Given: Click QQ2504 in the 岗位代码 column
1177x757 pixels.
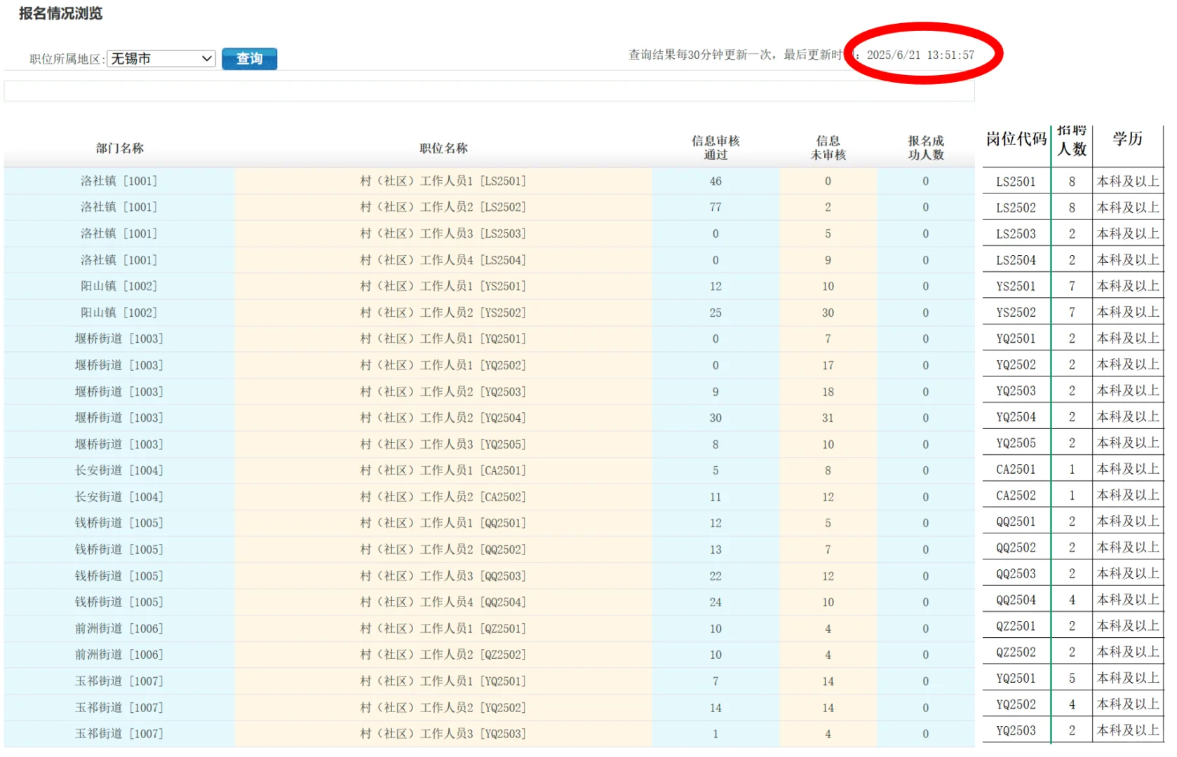Looking at the screenshot, I should [1016, 600].
